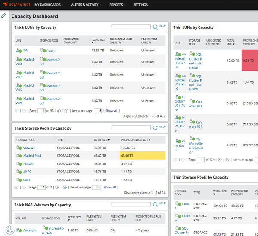Expand the Alerts & Activity menu
The width and height of the screenshot is (258, 236).
click(86, 5)
